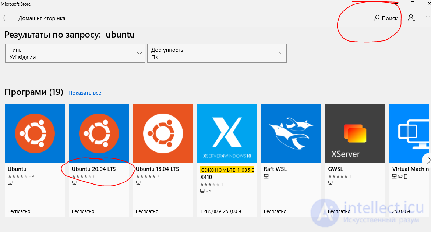Image resolution: width=431 pixels, height=232 pixels.
Task: Click the star rating of Ubuntu 18.04 LTS
Action: (x=146, y=176)
